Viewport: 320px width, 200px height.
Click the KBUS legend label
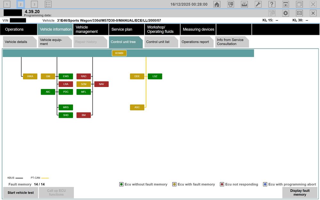pos(11,178)
